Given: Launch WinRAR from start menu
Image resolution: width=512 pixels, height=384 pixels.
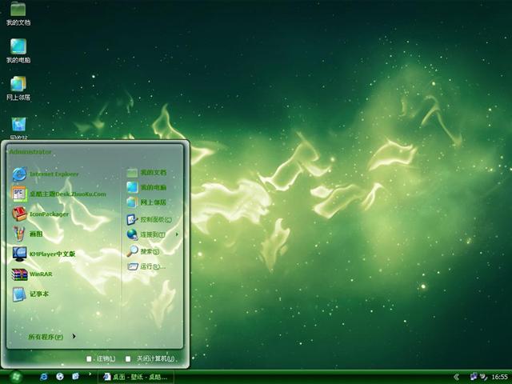Looking at the screenshot, I should click(32, 274).
